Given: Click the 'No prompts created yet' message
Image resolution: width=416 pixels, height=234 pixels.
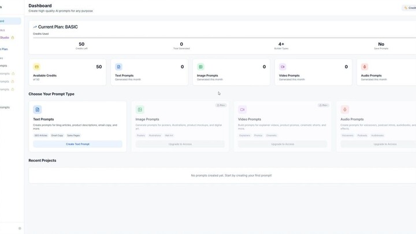Looking at the screenshot, I should pos(231,176).
